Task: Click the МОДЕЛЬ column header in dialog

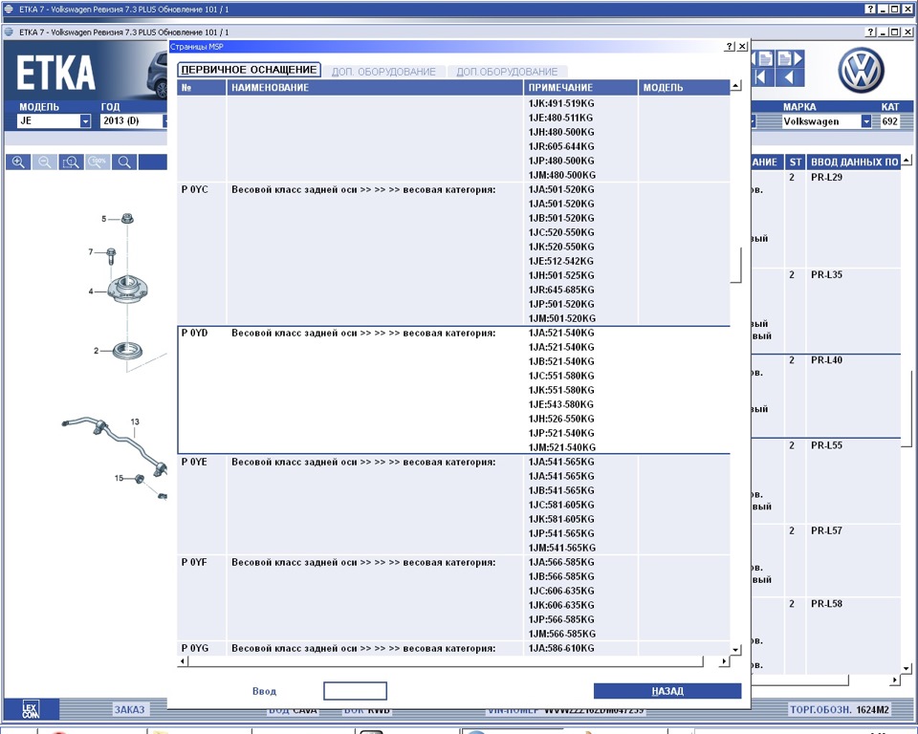Action: coord(684,88)
